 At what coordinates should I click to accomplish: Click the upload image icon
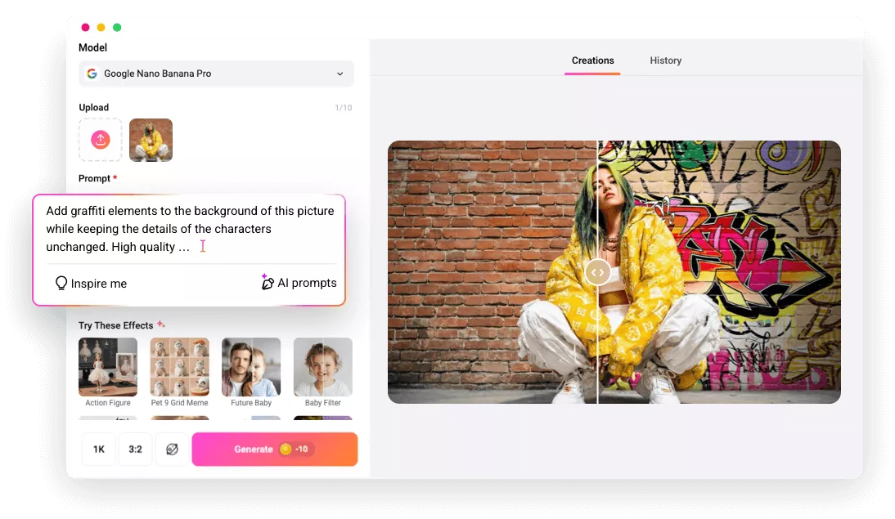(100, 139)
